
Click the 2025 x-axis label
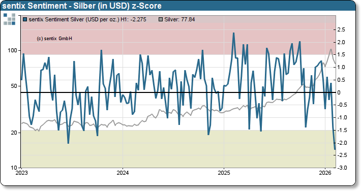click(224, 173)
